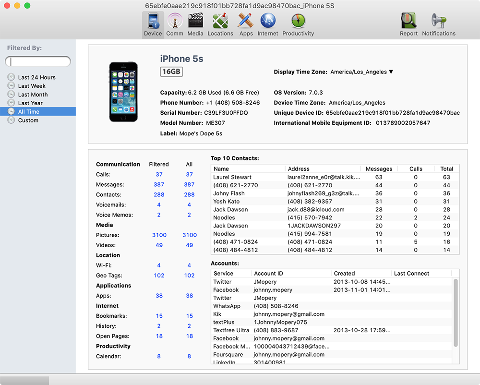Open the filtered Contacts count 288
The image size is (480, 385).
pos(159,194)
